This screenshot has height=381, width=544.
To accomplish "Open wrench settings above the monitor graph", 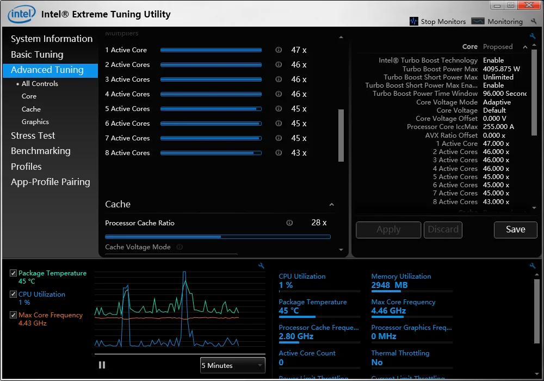I will (262, 266).
